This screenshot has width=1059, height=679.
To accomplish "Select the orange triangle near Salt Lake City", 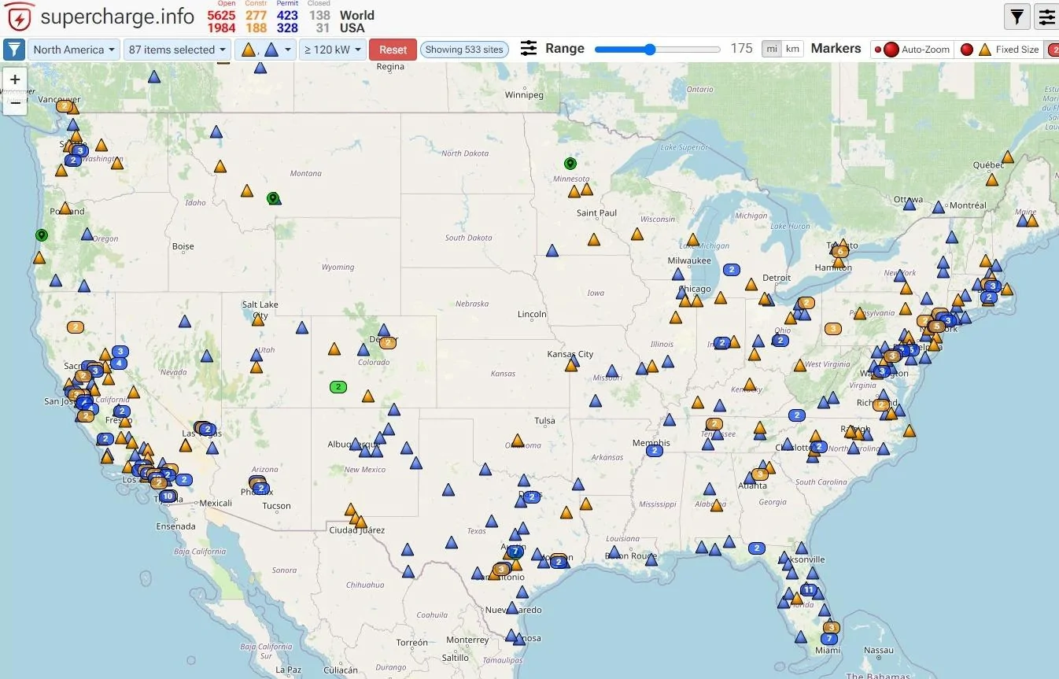I will click(257, 319).
